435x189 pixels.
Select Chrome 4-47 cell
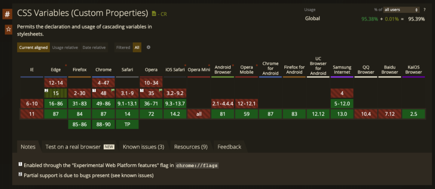tap(104, 82)
